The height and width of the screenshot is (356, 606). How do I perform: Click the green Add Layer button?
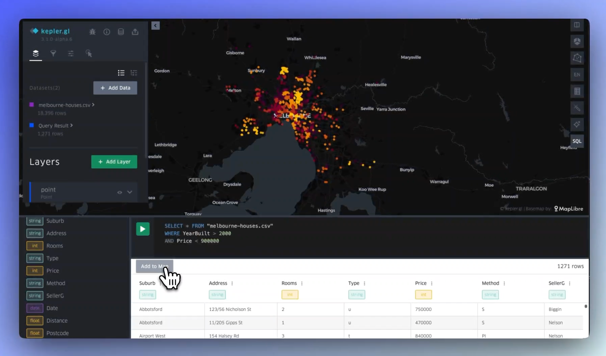[114, 162]
